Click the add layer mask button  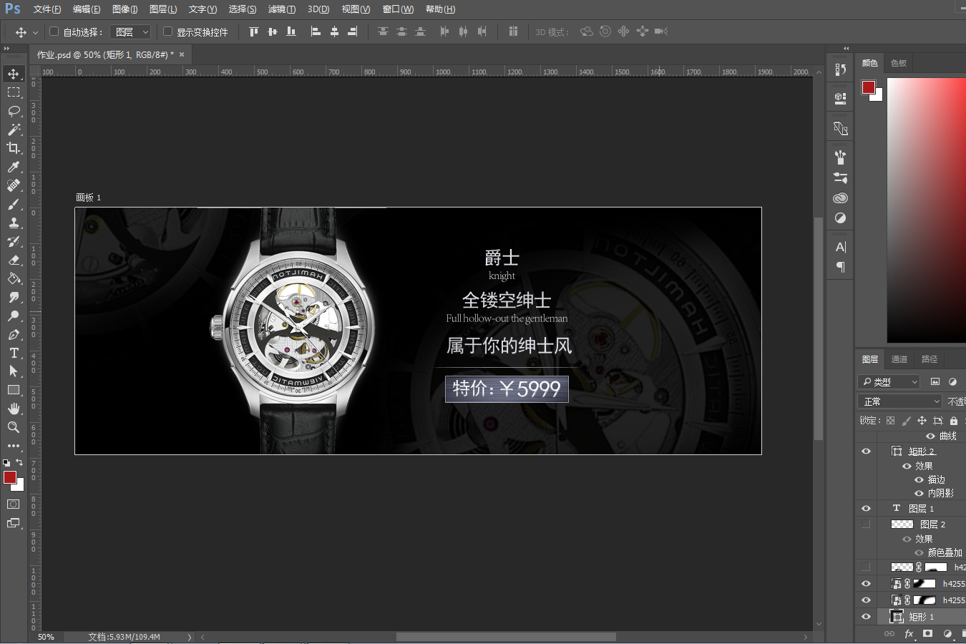(x=928, y=634)
